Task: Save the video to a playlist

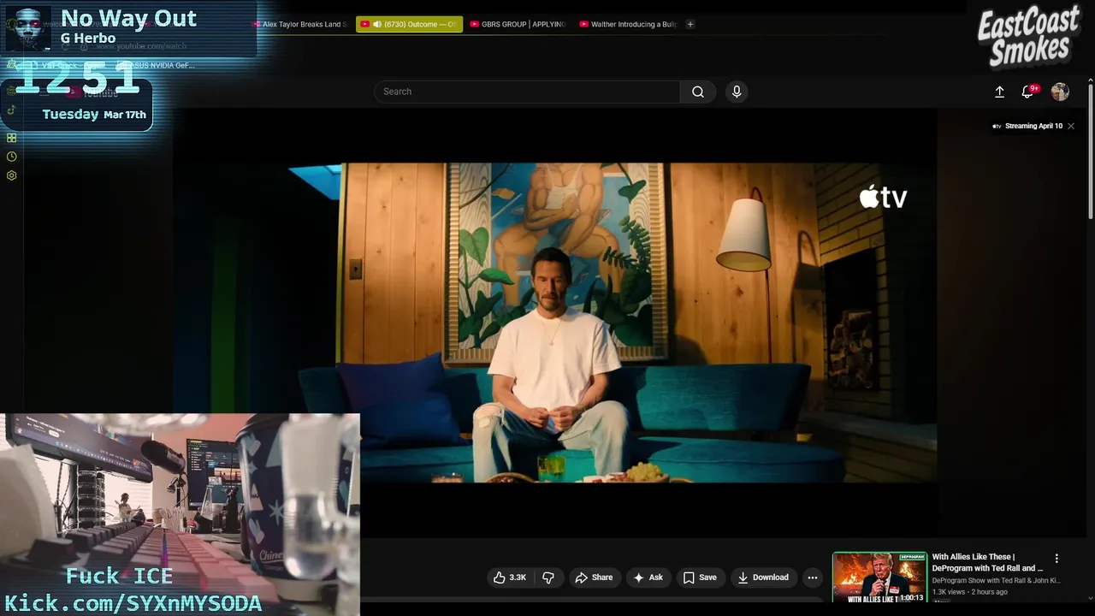Action: [700, 577]
